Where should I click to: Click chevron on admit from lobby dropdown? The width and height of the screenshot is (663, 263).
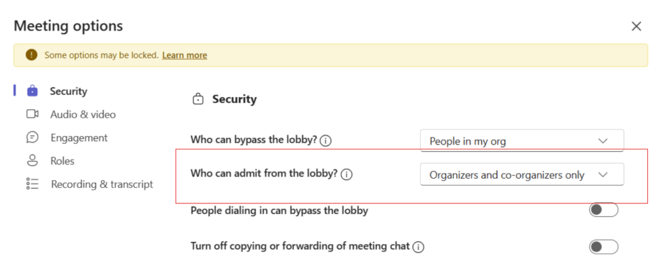click(x=603, y=174)
